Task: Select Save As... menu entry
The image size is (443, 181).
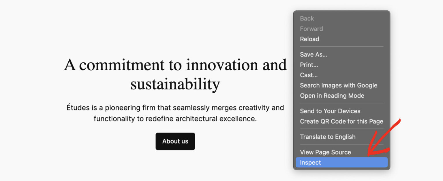Action: (x=314, y=54)
